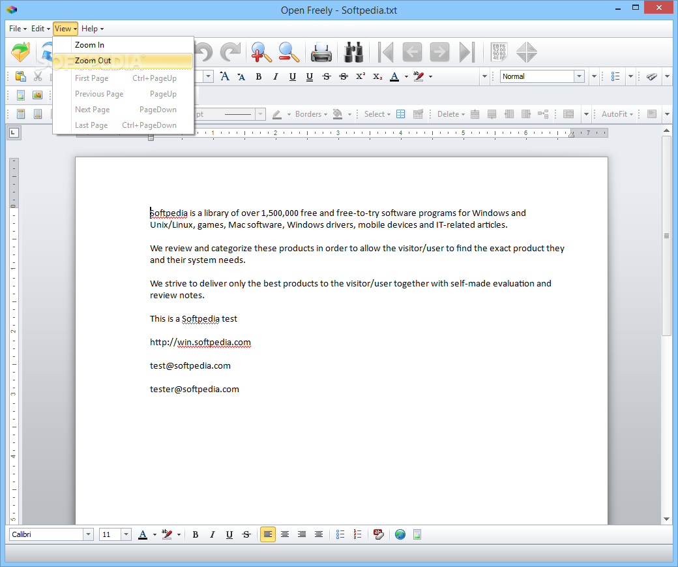
Task: Click the numbered list icon in the bottom toolbar
Action: point(357,534)
